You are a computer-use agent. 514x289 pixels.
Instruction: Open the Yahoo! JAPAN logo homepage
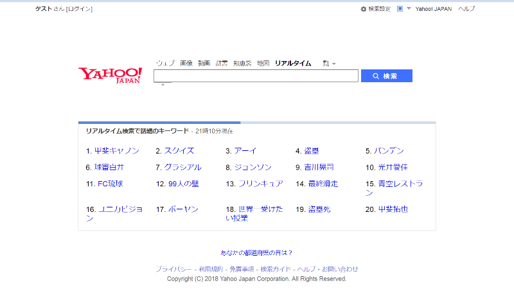[x=110, y=75]
